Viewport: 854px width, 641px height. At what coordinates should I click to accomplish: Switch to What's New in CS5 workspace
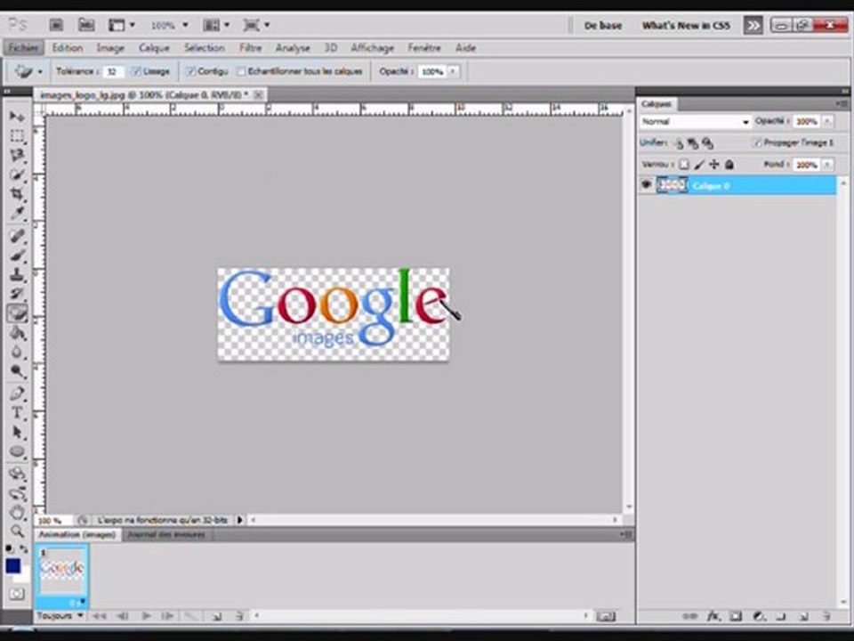pyautogui.click(x=686, y=26)
